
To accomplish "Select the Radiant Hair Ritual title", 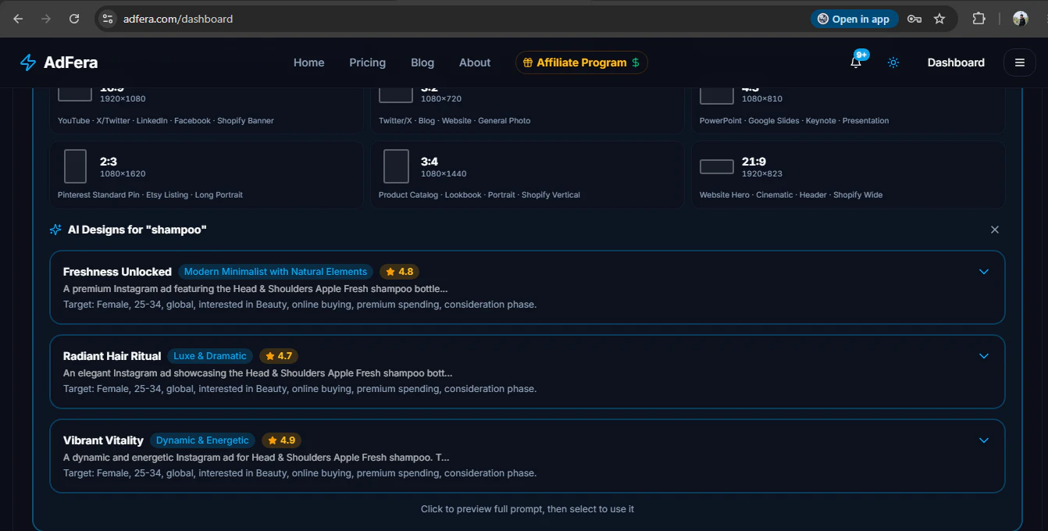I will pos(112,356).
